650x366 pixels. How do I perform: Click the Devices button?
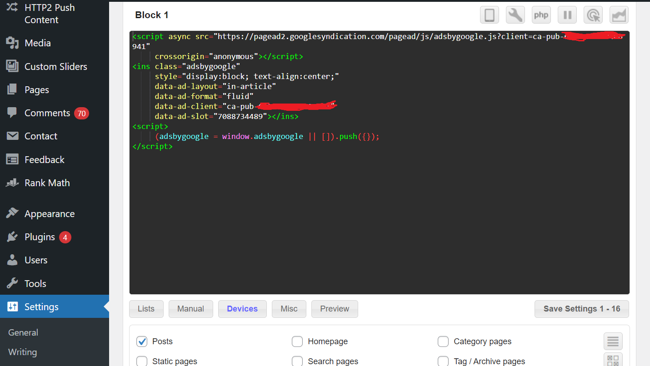242,309
